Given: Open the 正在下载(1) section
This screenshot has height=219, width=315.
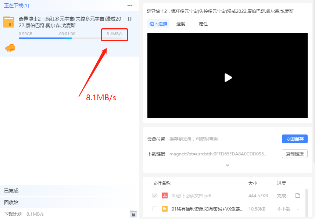Looking at the screenshot, I should 17,6.
